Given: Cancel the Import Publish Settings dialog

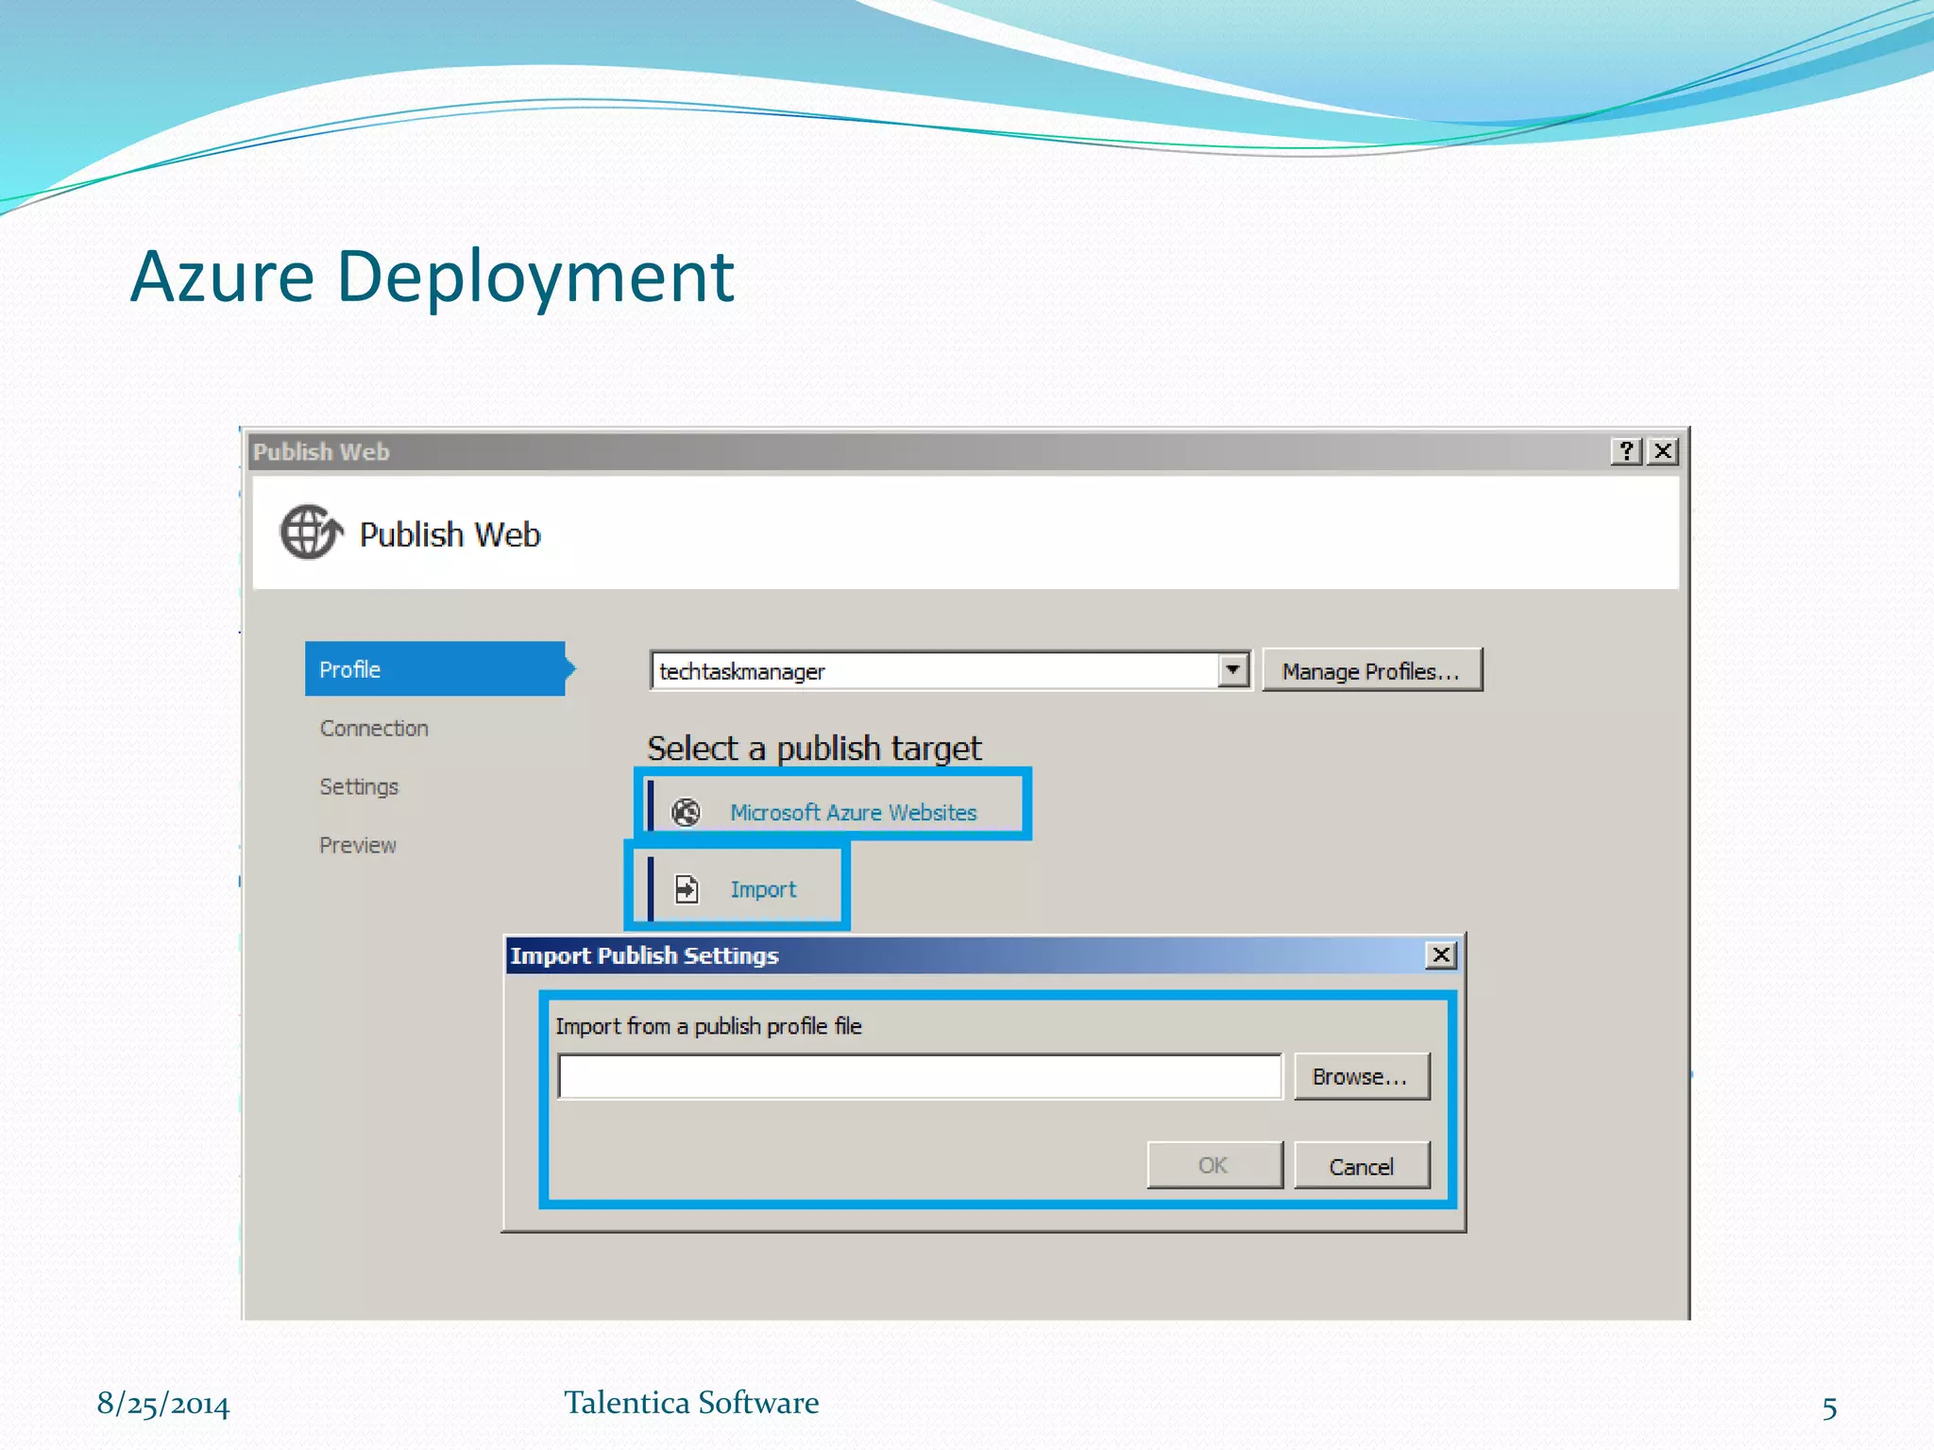Looking at the screenshot, I should point(1361,1165).
